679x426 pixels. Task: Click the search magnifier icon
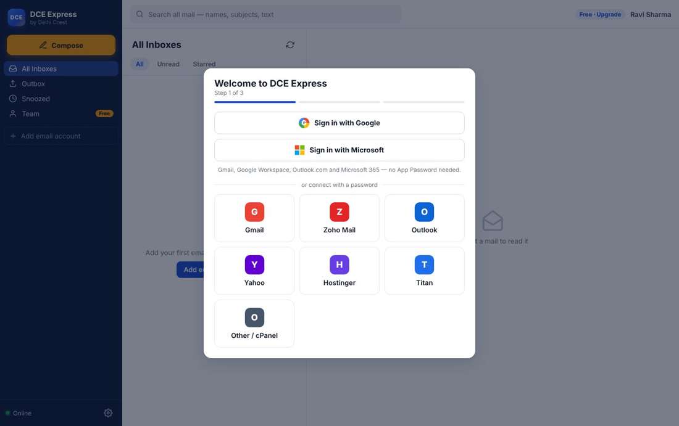pyautogui.click(x=140, y=14)
